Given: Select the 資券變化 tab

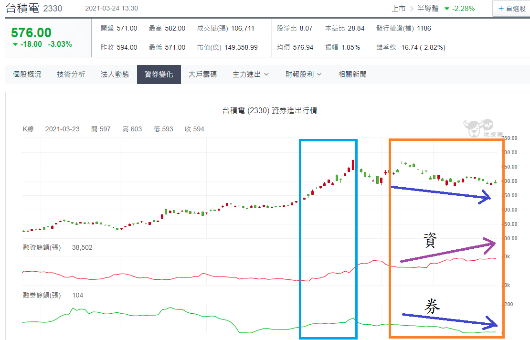Looking at the screenshot, I should pyautogui.click(x=159, y=74).
